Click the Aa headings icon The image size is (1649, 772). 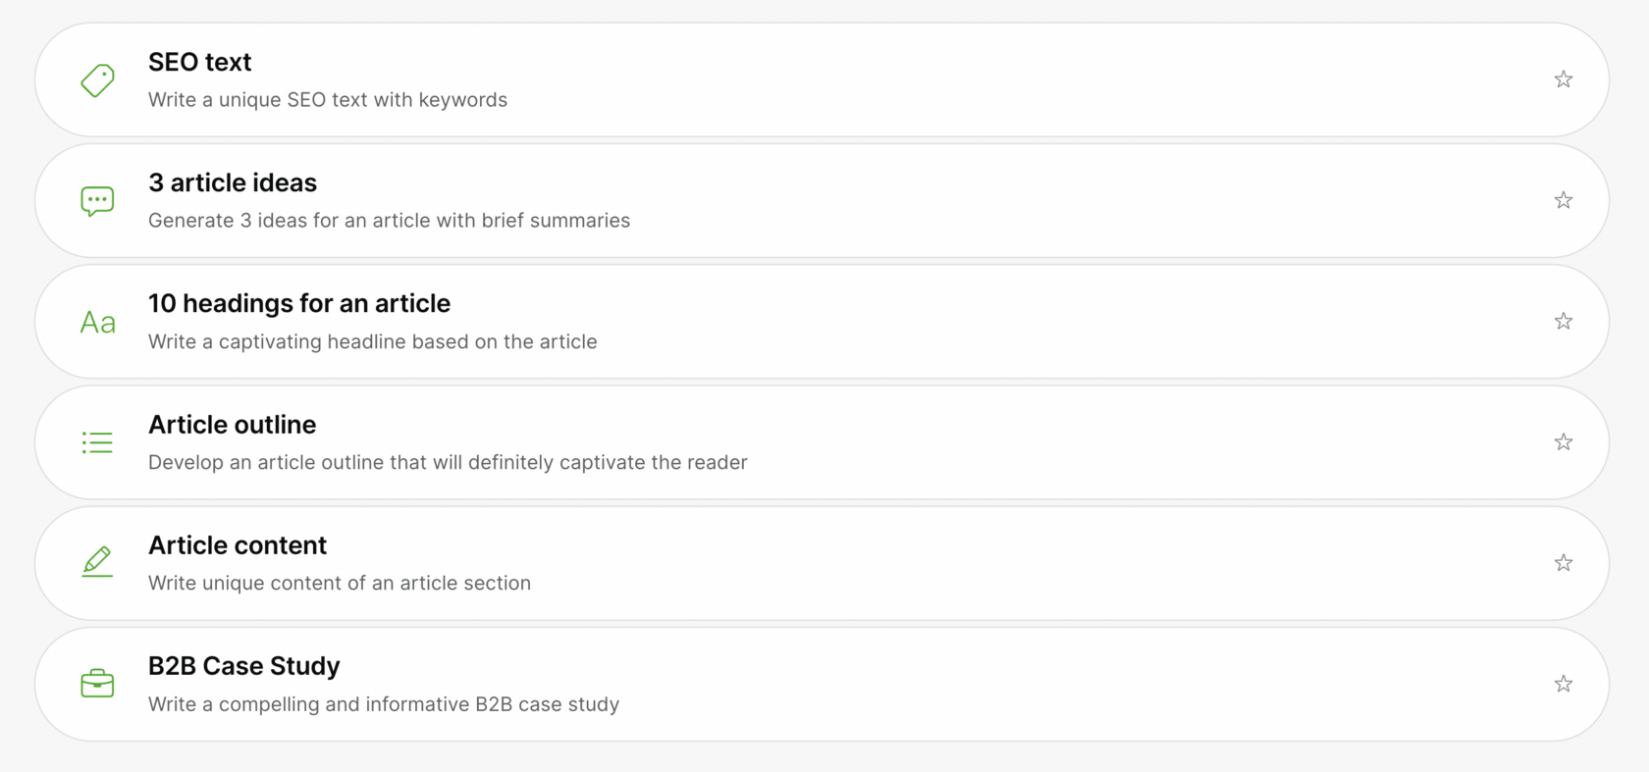click(97, 323)
